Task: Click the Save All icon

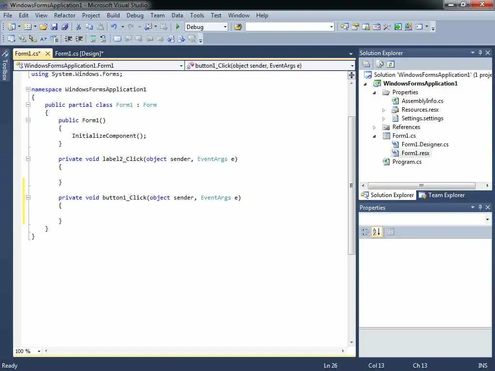Action: point(65,27)
